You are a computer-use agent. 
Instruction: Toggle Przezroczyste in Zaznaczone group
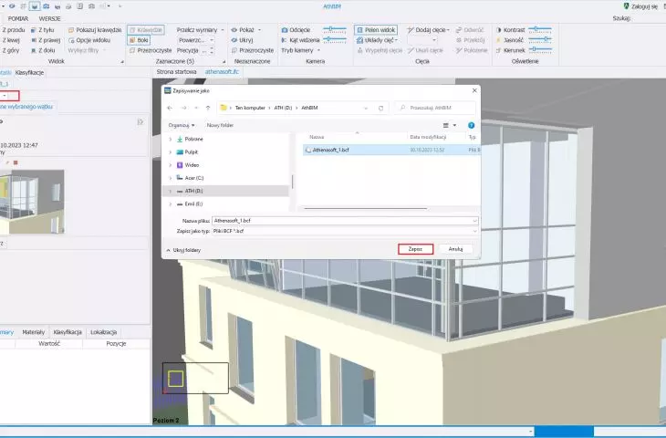pos(151,50)
